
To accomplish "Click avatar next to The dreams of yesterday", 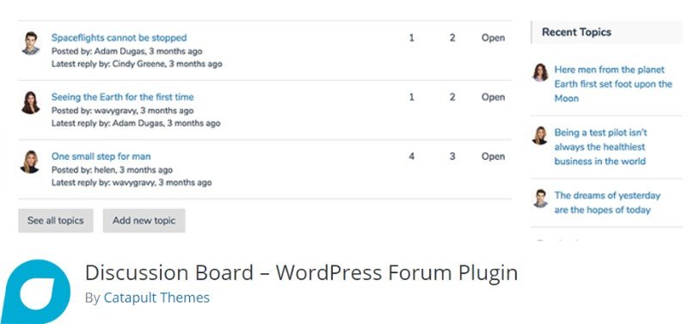I will 541,199.
